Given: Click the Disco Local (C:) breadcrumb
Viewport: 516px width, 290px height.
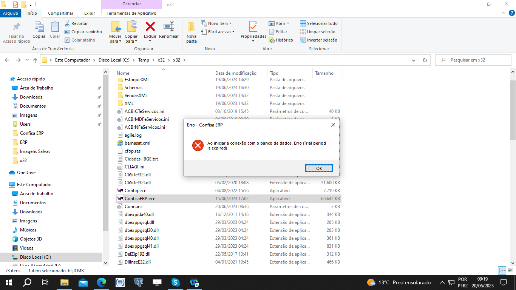Looking at the screenshot, I should (x=114, y=60).
